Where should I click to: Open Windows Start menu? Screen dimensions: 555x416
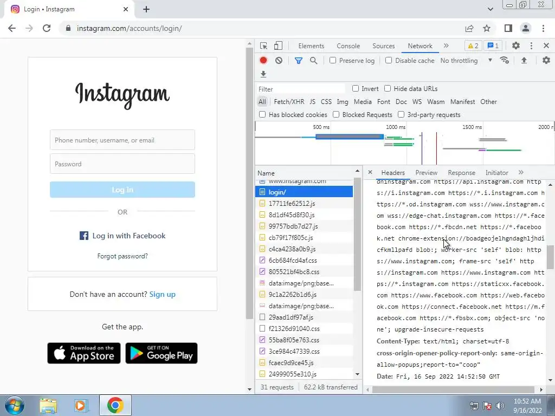(x=14, y=405)
